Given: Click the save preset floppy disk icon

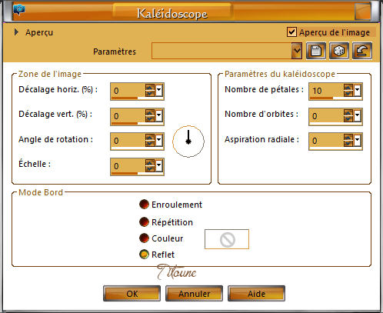Looking at the screenshot, I should 316,51.
